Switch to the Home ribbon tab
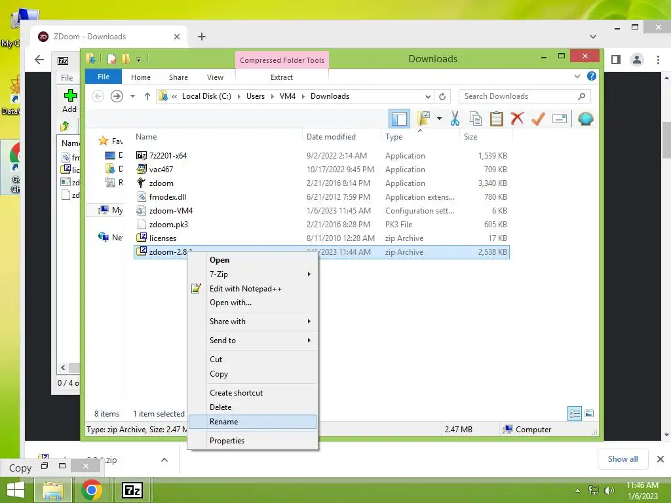Screen dimensions: 671x503 coord(141,77)
